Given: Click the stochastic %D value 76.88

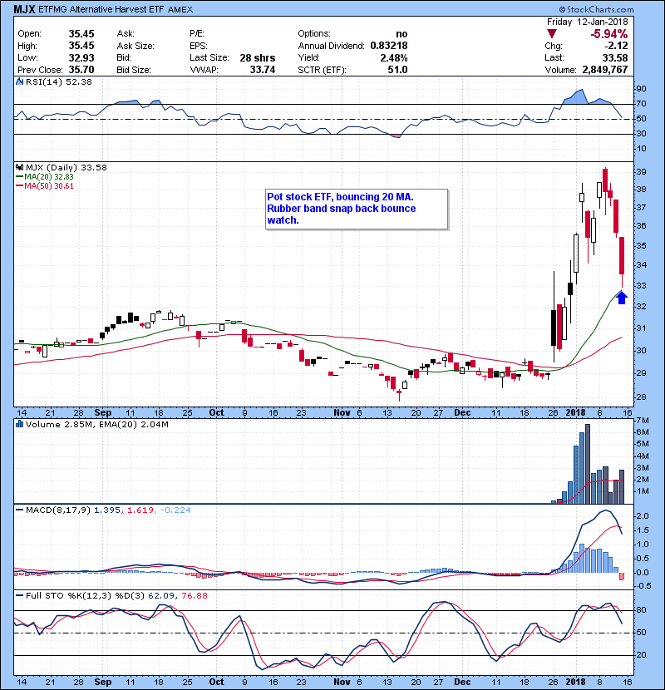Looking at the screenshot, I should click(194, 595).
